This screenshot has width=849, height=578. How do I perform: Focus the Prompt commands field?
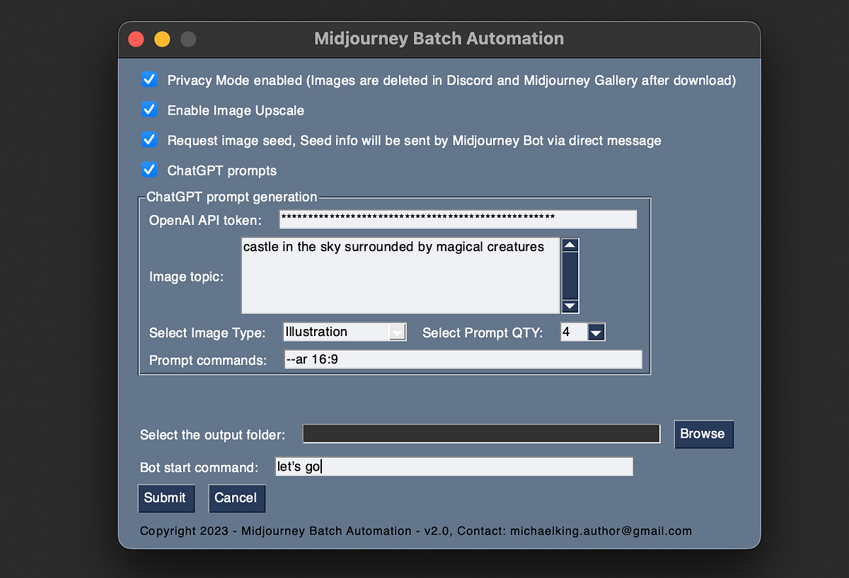(x=463, y=359)
